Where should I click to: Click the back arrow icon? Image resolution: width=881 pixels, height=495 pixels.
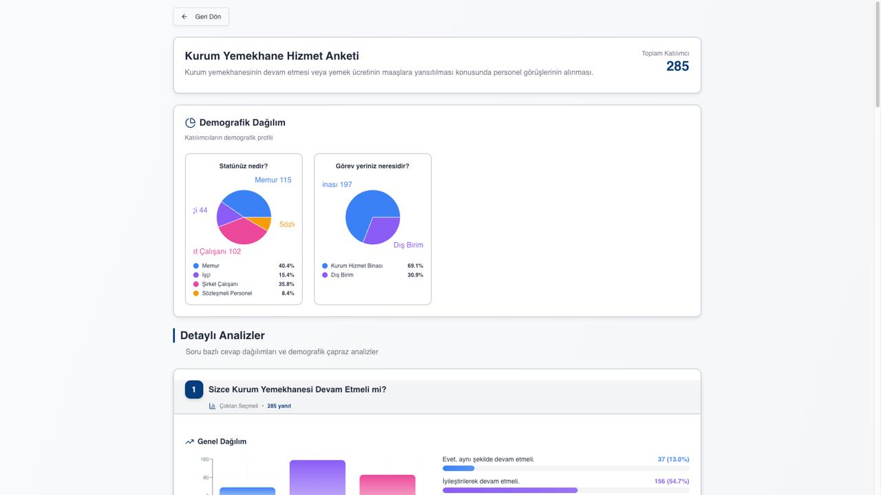184,16
